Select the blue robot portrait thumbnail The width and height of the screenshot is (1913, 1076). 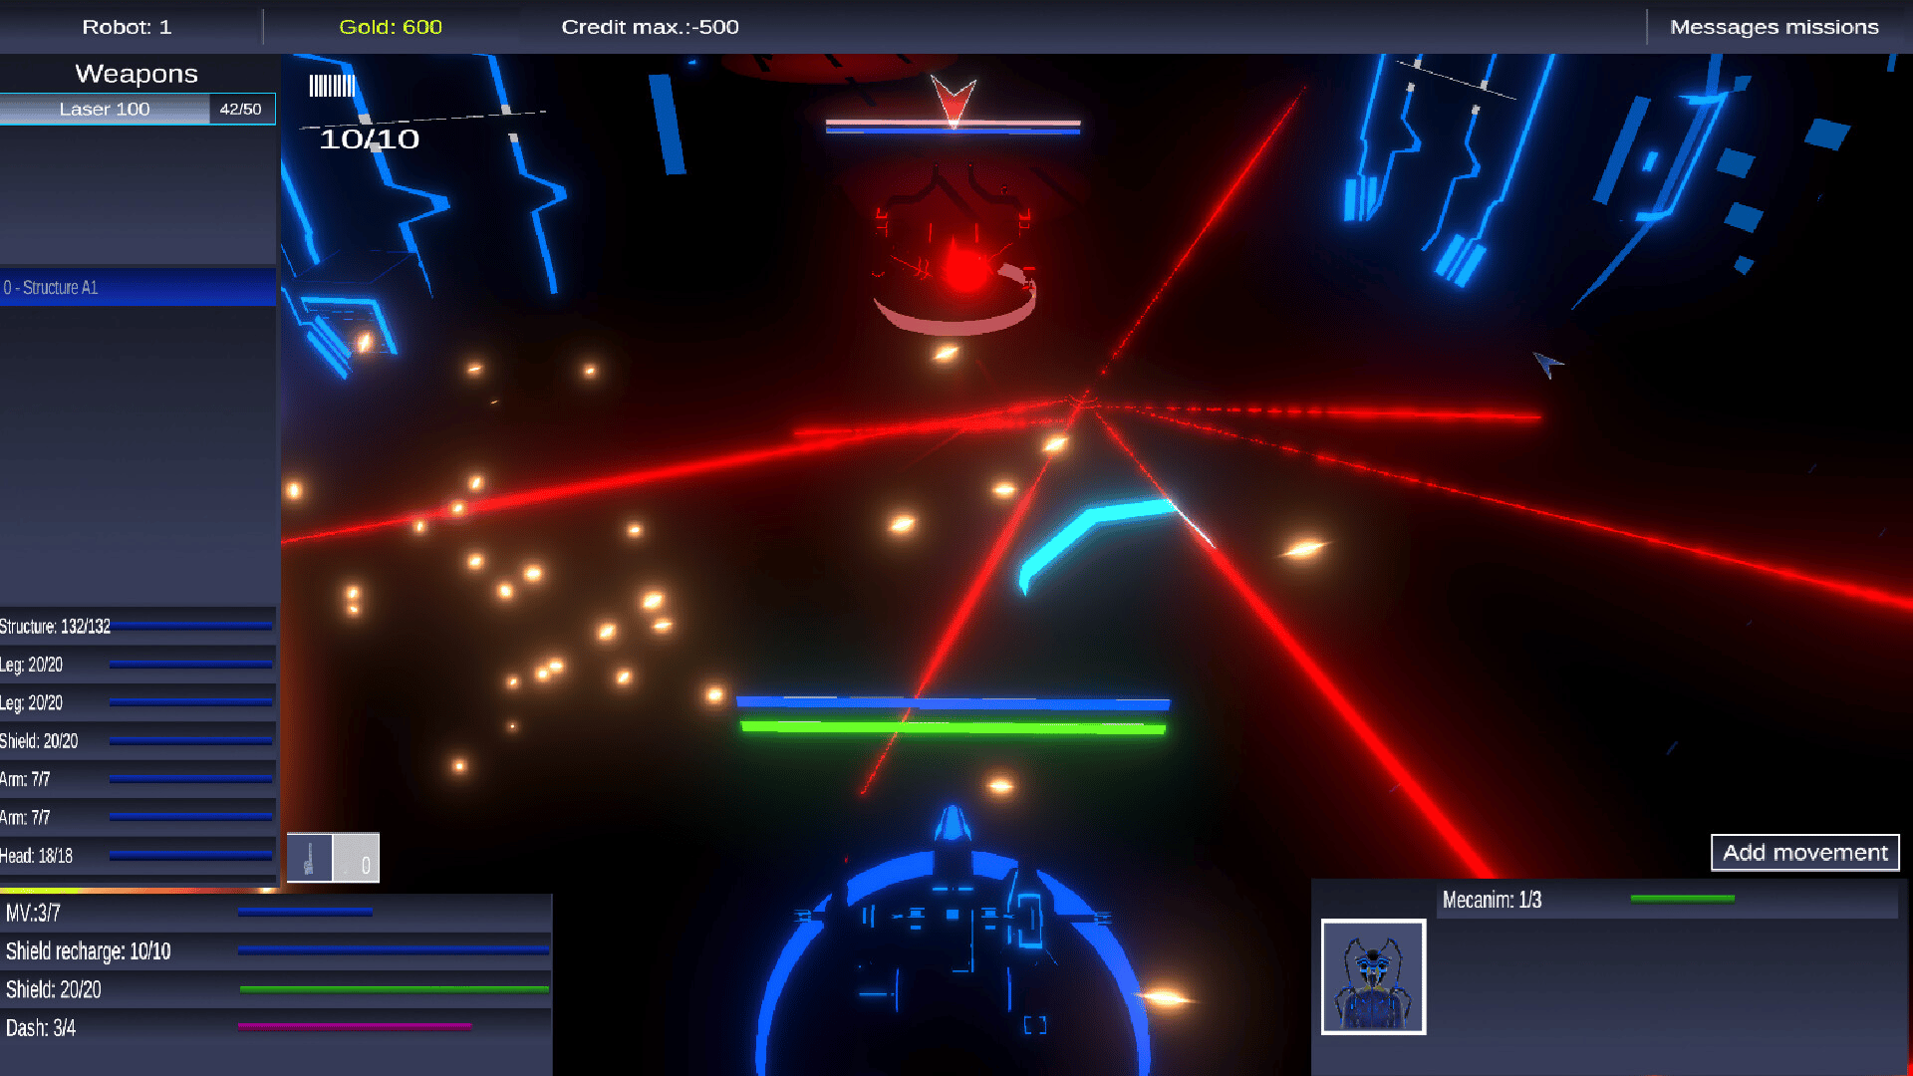click(1373, 976)
